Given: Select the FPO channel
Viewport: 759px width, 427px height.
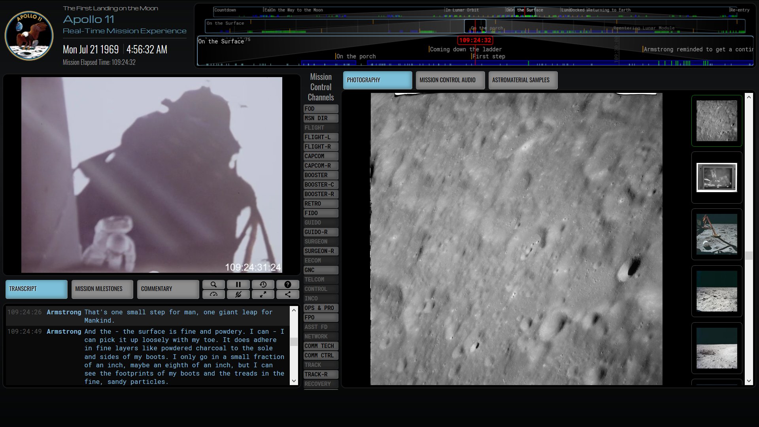Looking at the screenshot, I should tap(321, 317).
